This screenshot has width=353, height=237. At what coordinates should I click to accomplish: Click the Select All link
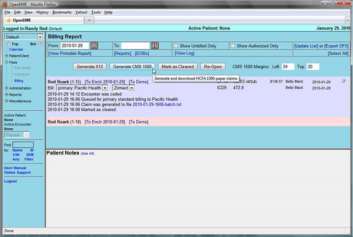pos(338,53)
